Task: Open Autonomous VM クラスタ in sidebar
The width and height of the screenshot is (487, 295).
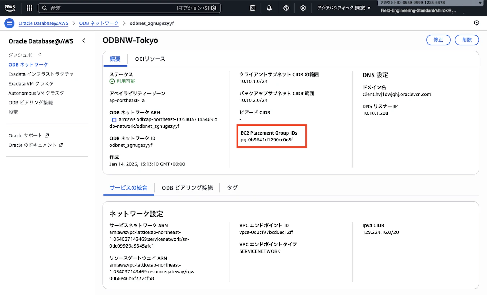Action: [x=36, y=93]
